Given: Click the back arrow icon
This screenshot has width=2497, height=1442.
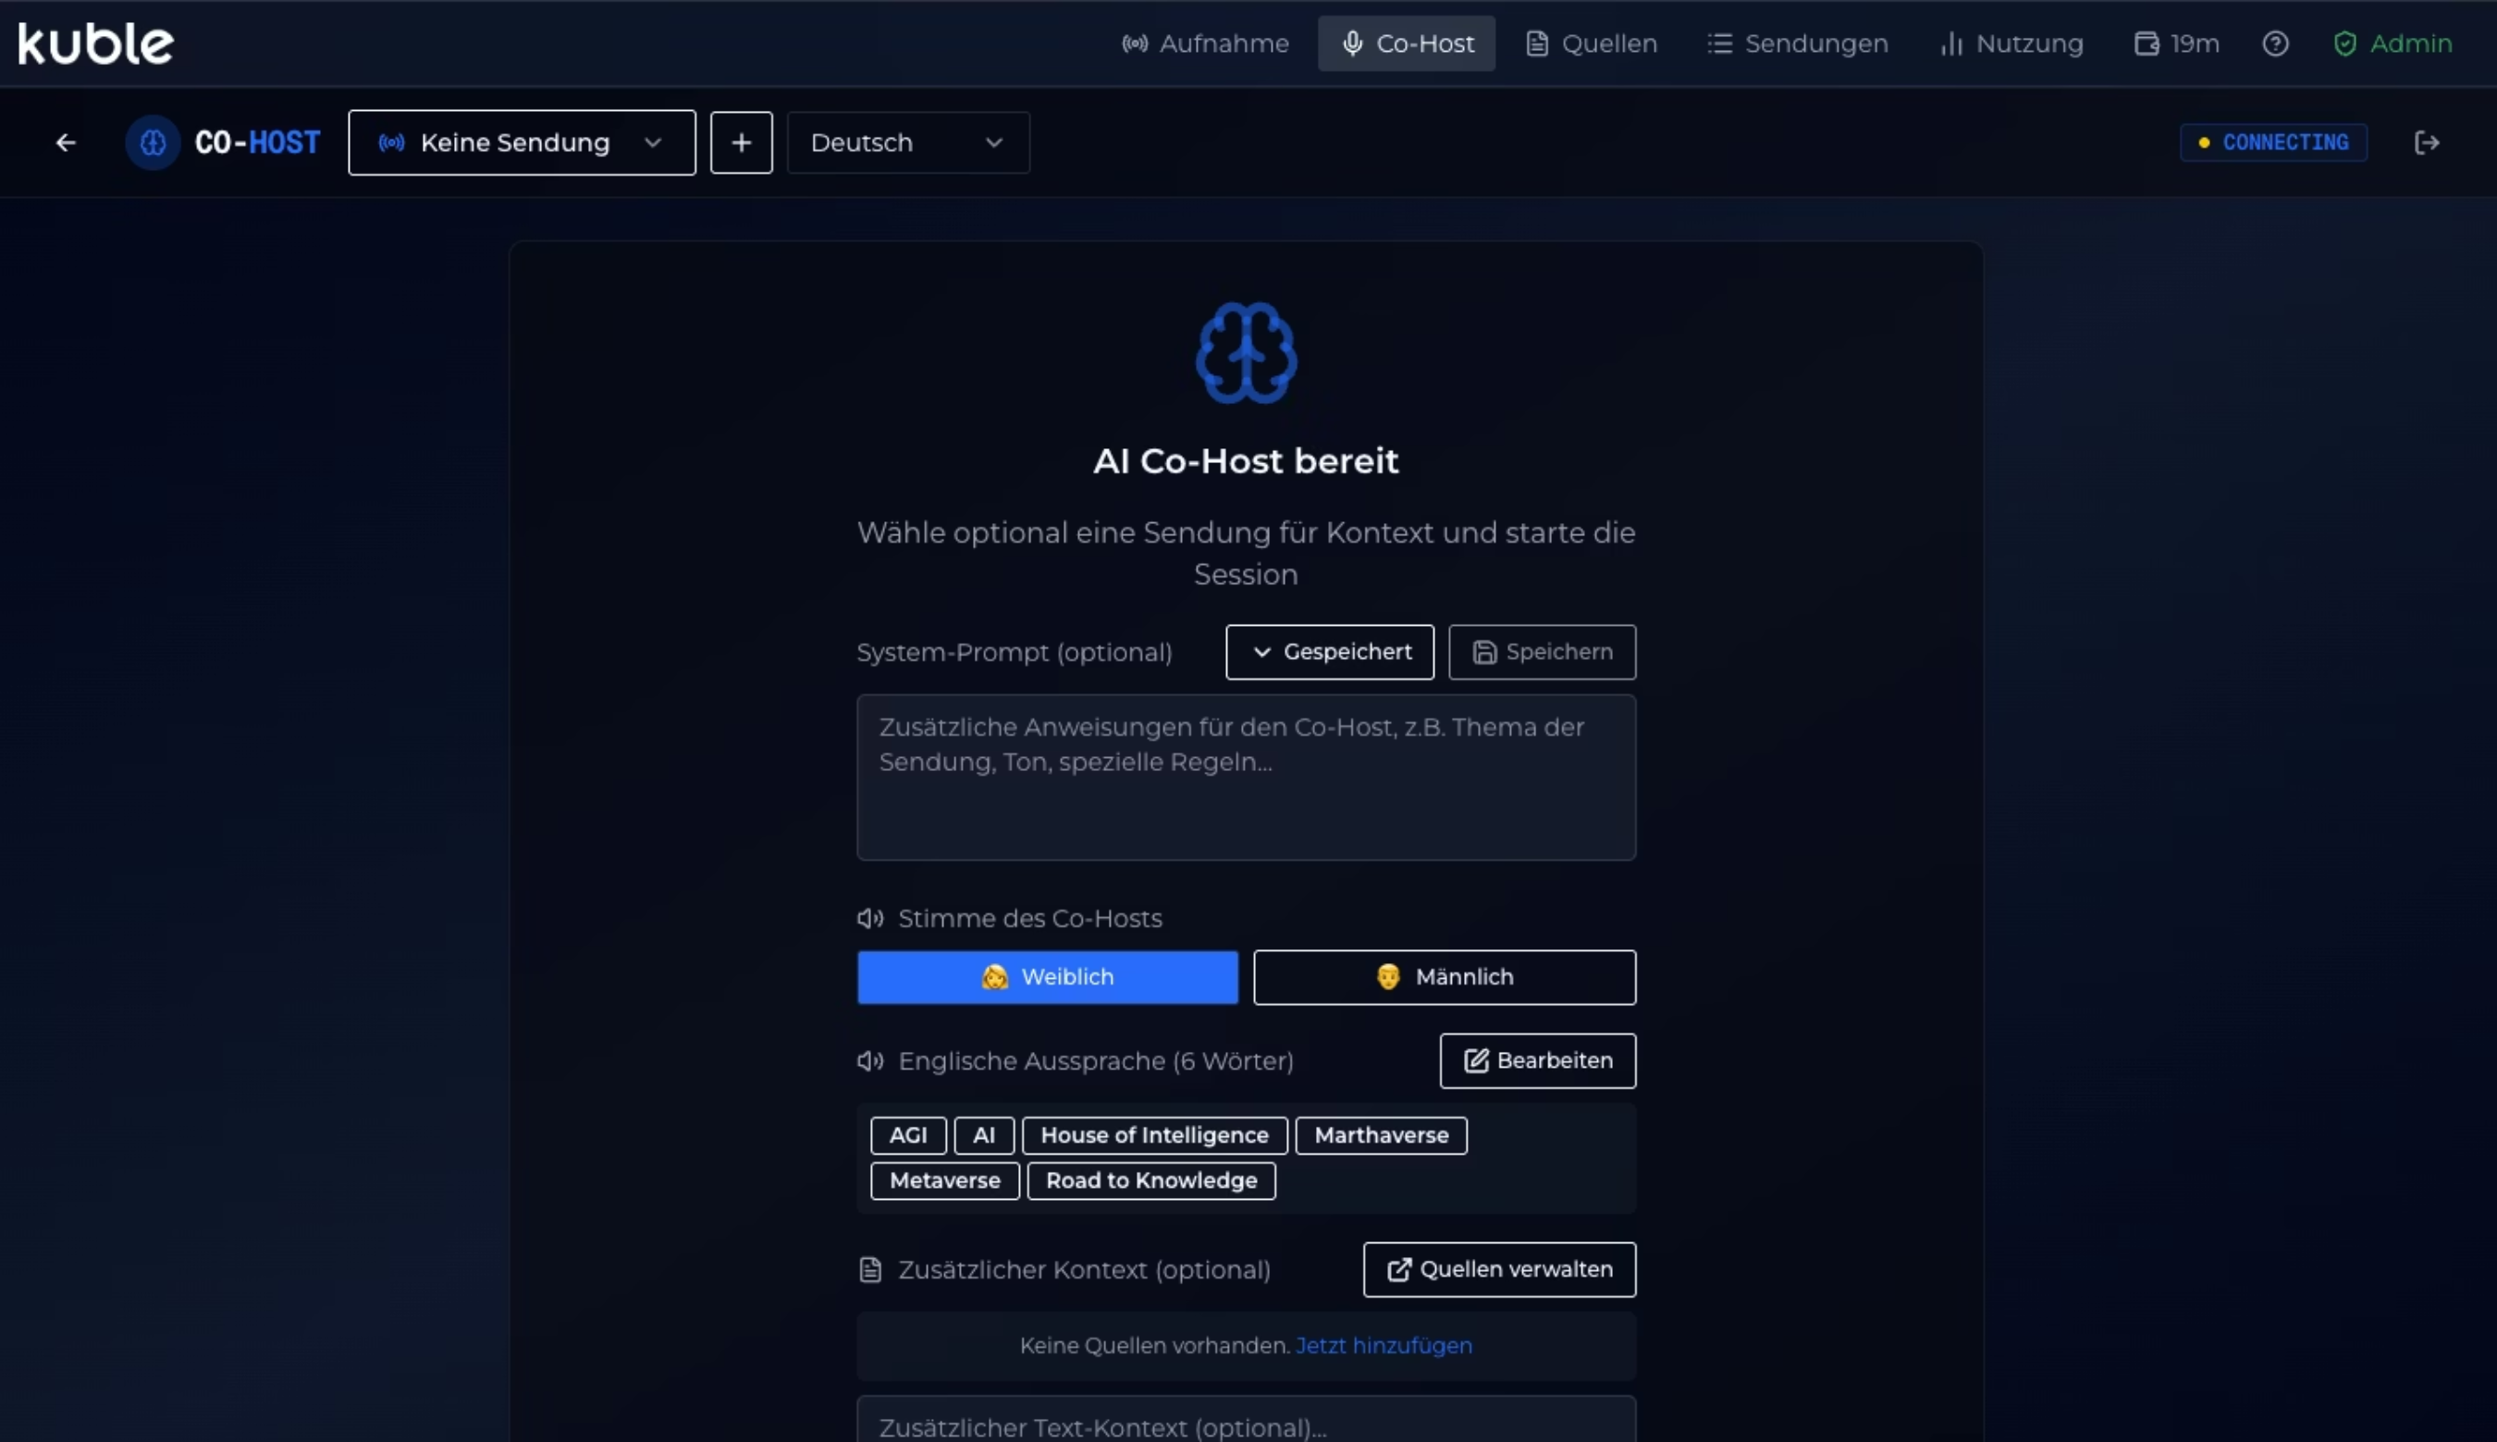Looking at the screenshot, I should (66, 142).
